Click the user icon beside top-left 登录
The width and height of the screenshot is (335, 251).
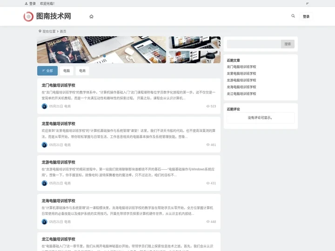[x=26, y=4]
